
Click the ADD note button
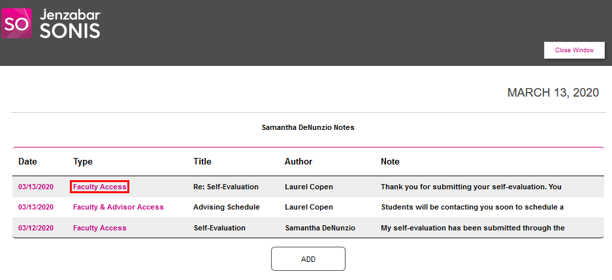click(308, 259)
